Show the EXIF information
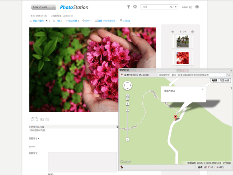 (87, 21)
